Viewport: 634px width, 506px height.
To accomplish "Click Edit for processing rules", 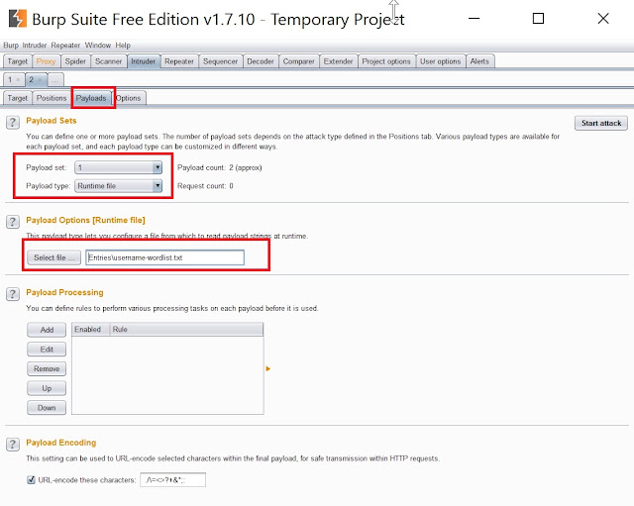I will point(47,350).
